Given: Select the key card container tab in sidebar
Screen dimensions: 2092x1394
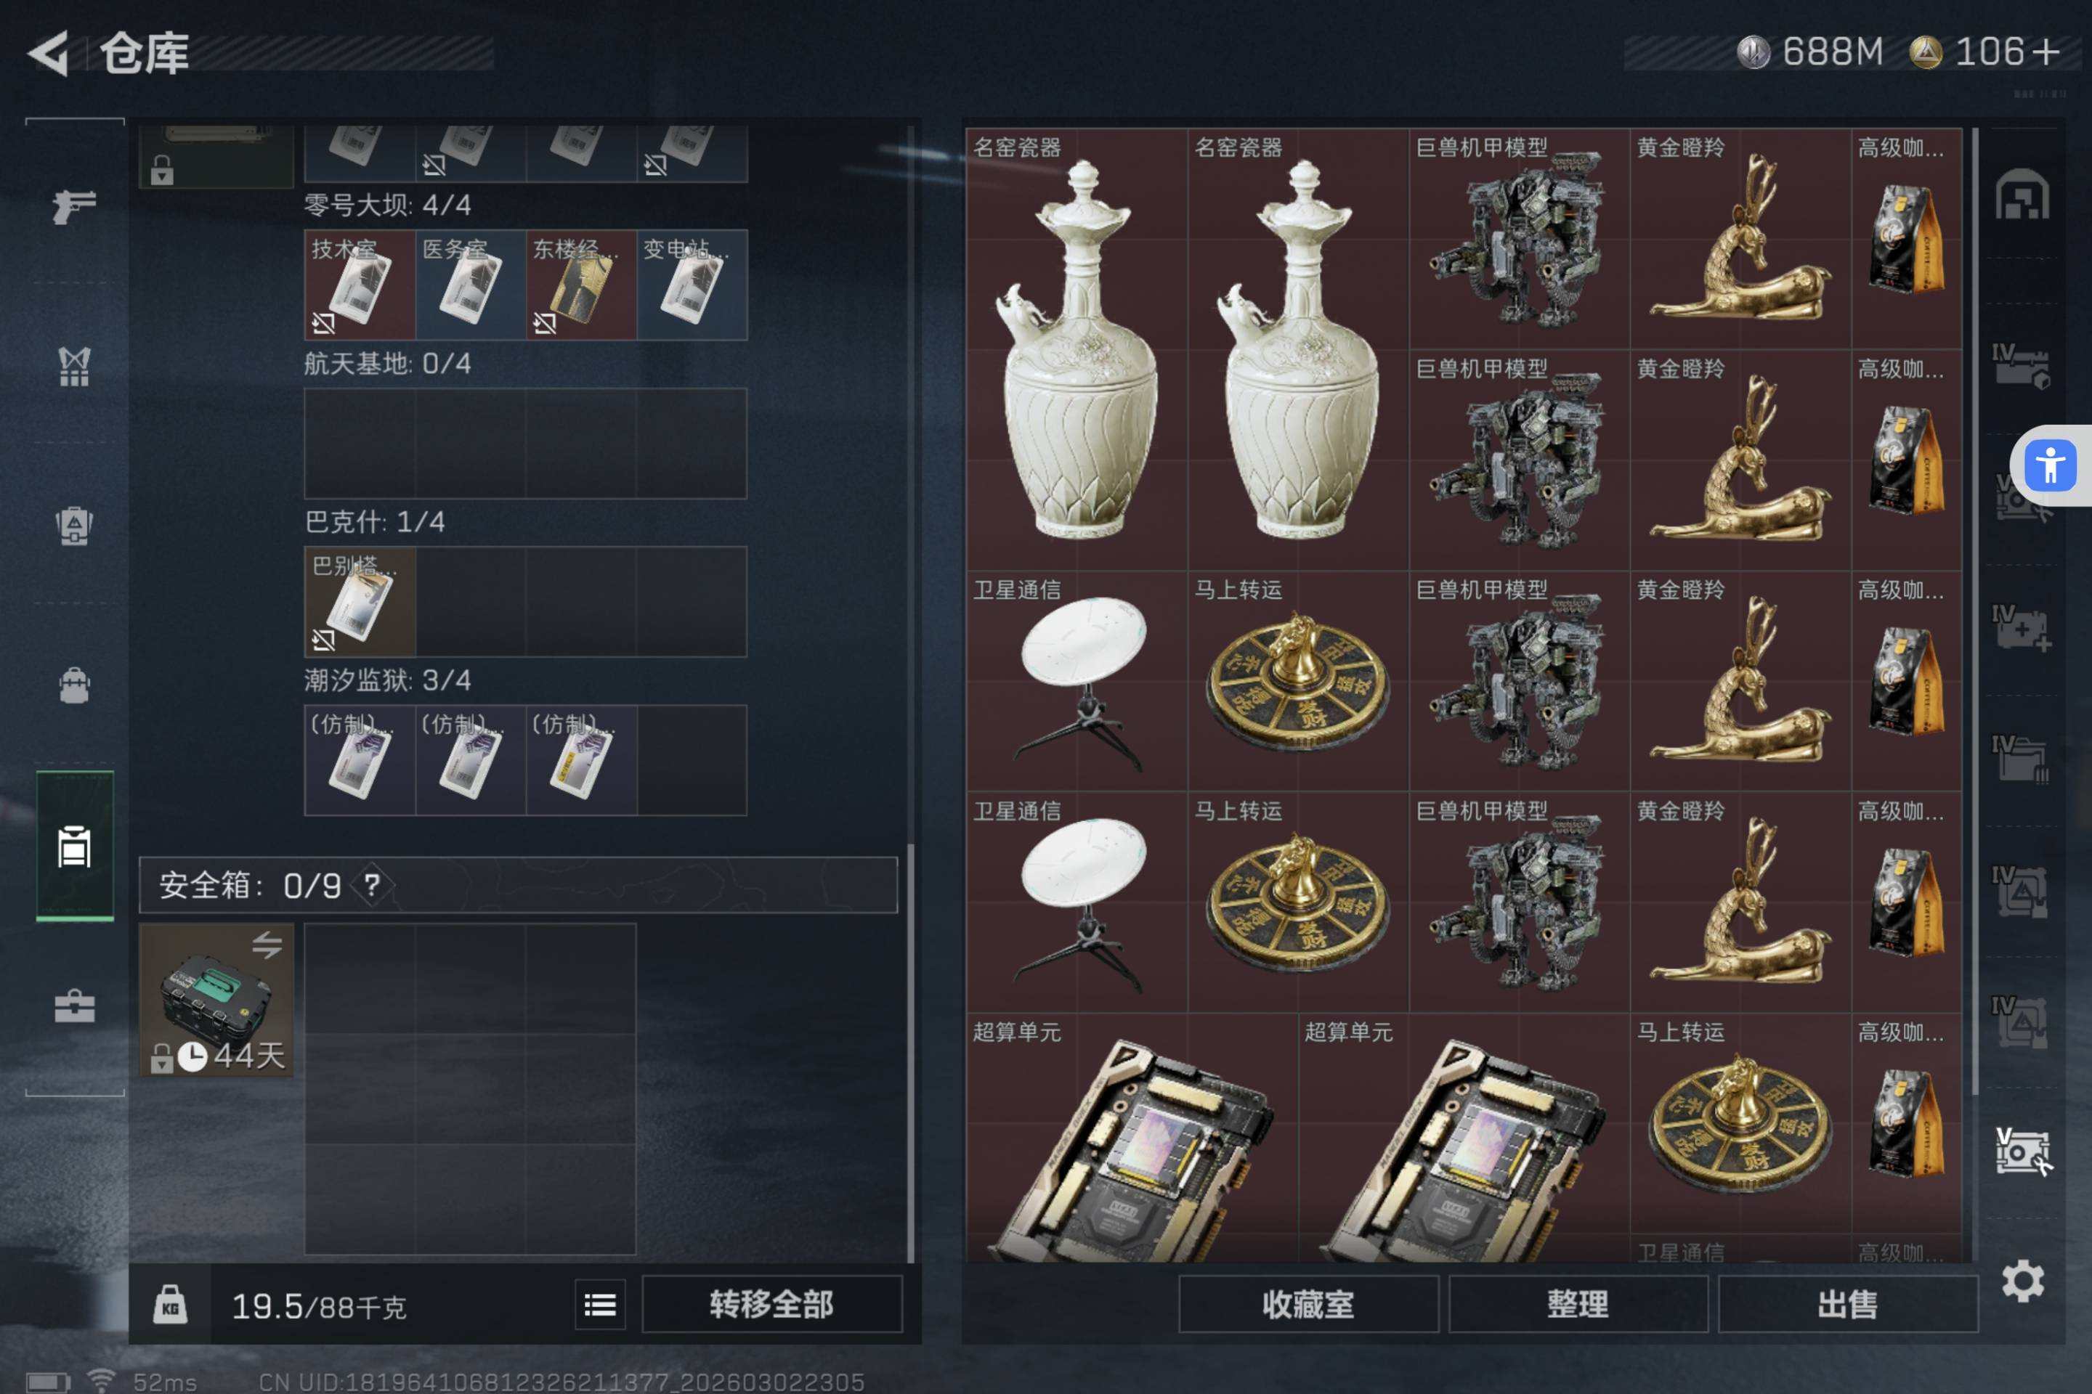Looking at the screenshot, I should (75, 847).
